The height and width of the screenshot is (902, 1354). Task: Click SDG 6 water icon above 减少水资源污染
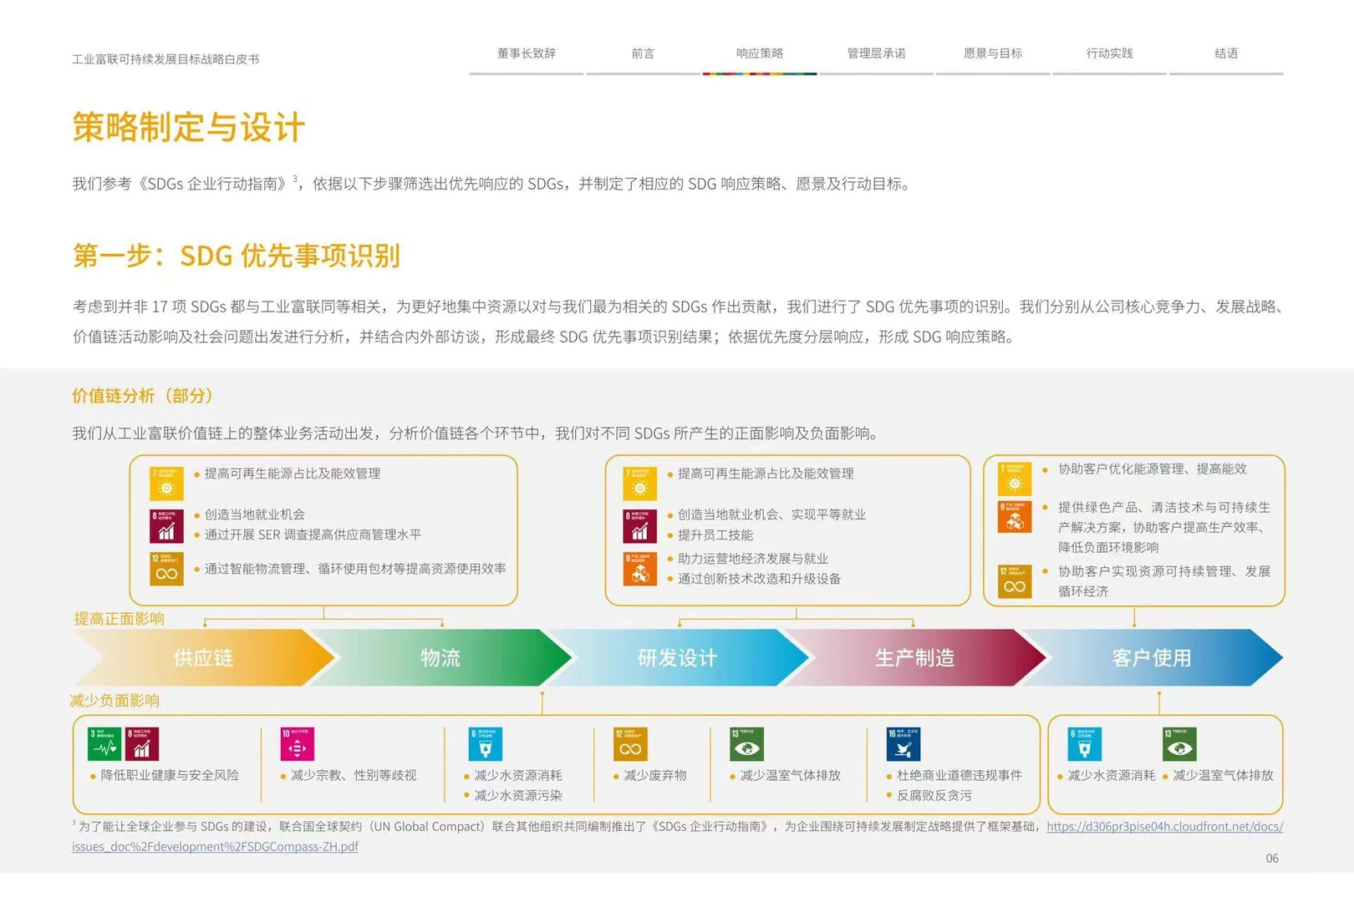point(486,744)
